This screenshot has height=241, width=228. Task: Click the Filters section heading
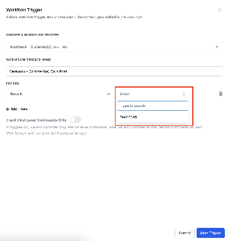click(x=13, y=83)
